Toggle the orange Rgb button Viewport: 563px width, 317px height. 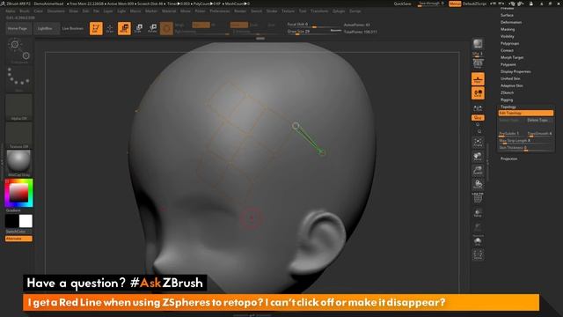(201, 25)
